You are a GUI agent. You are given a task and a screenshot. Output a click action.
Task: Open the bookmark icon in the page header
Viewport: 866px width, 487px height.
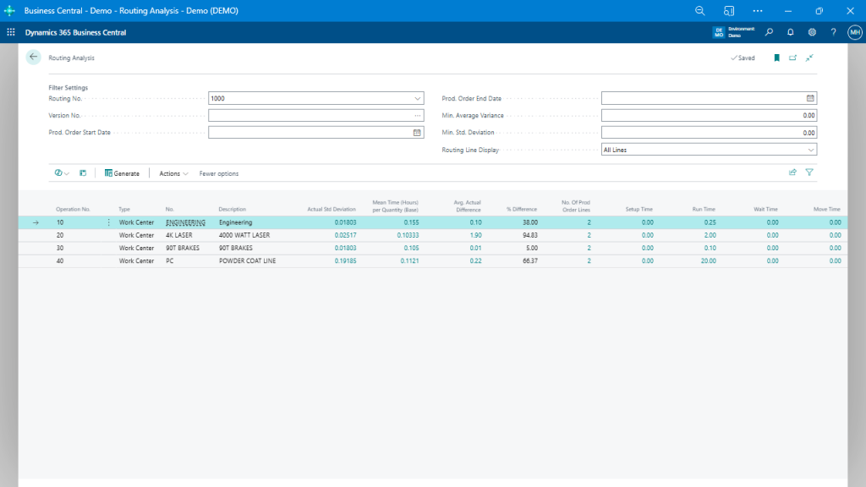click(776, 57)
